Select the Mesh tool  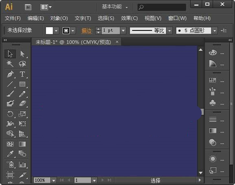click(x=10, y=144)
